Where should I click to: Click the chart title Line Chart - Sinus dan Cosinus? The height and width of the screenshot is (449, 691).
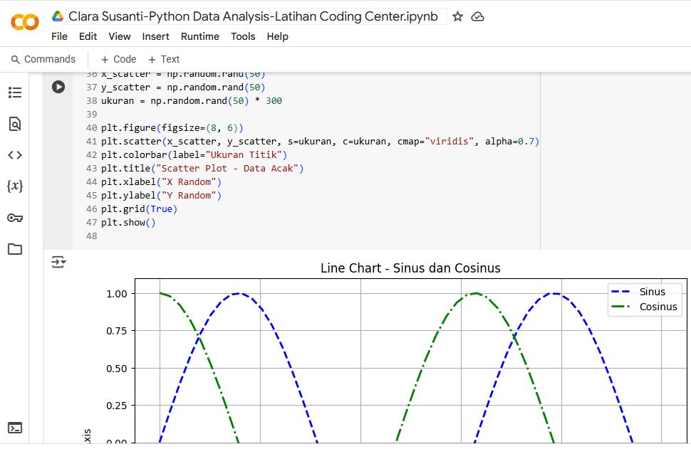coord(410,268)
